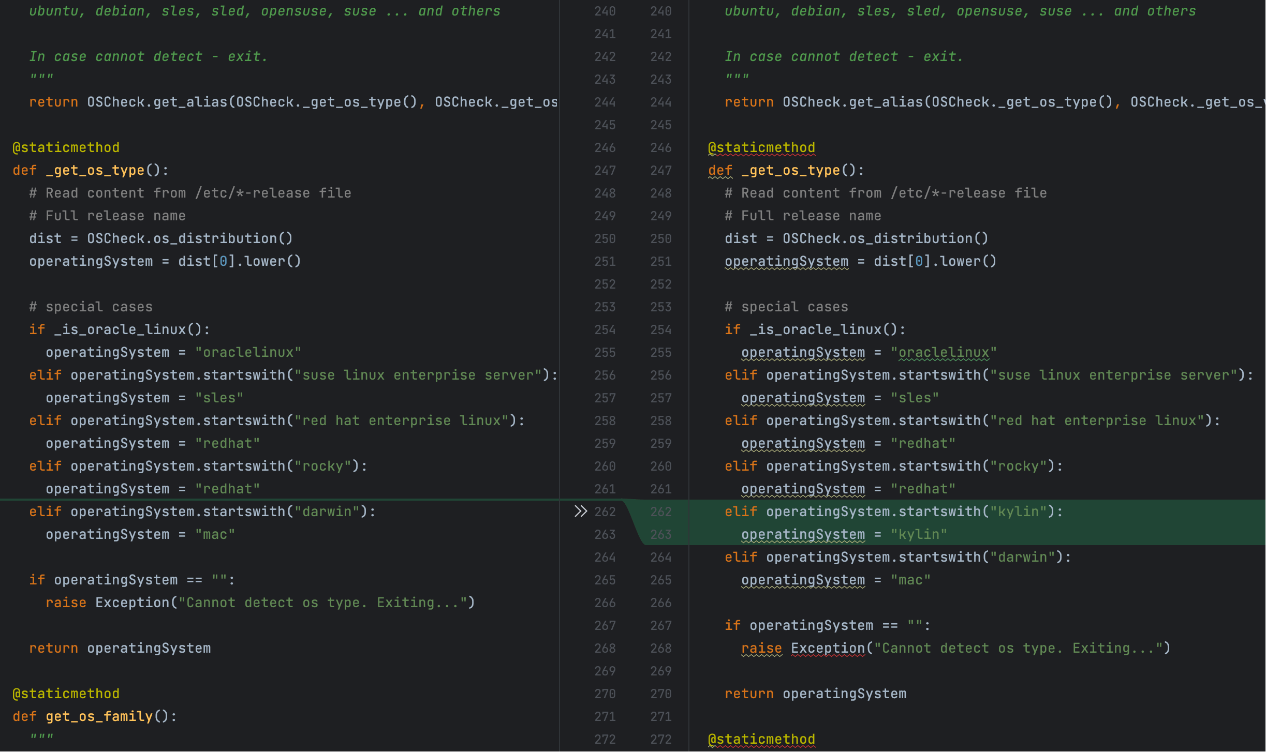
Task: Click the underlined Exception call in right pane
Action: tap(828, 648)
